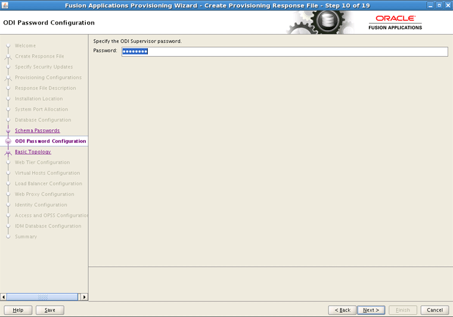Click the Response File Description step
The image size is (453, 317).
pyautogui.click(x=45, y=88)
